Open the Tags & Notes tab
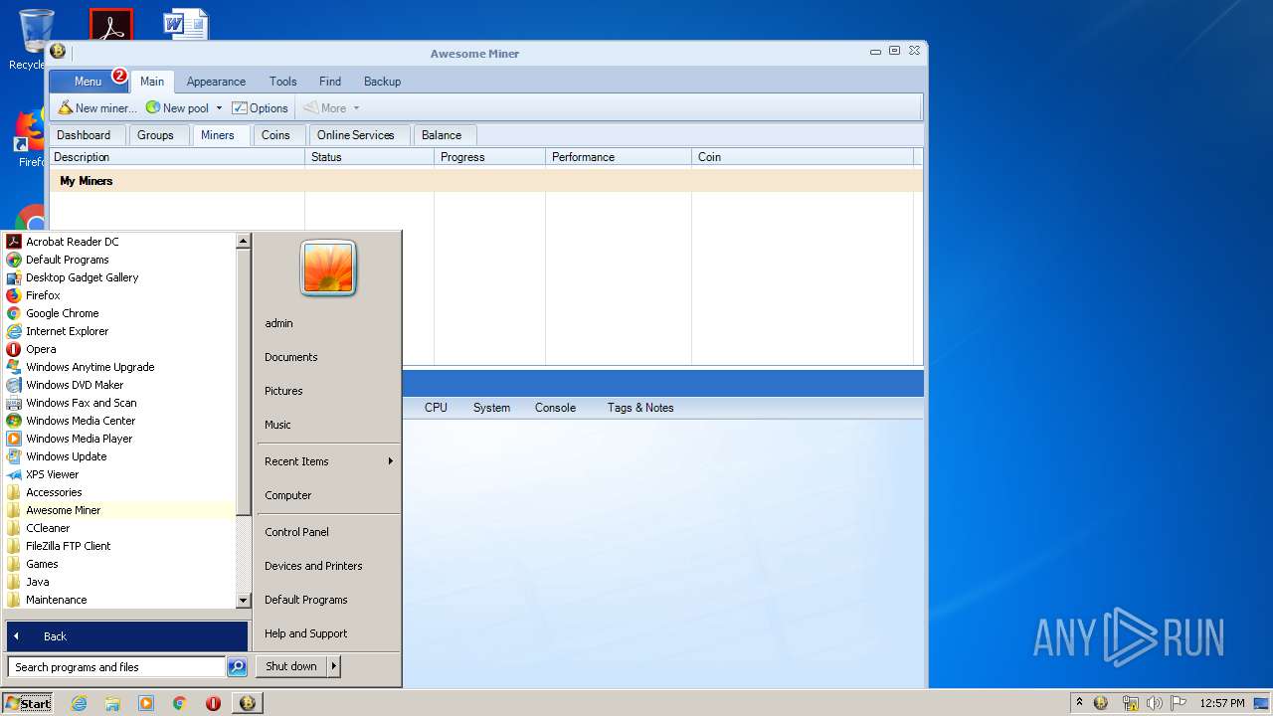 (640, 408)
